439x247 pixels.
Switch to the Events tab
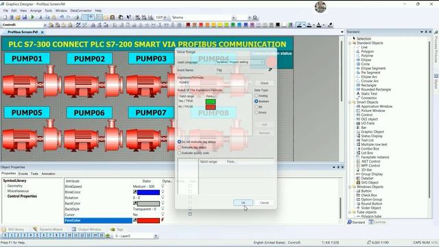[x=23, y=174]
